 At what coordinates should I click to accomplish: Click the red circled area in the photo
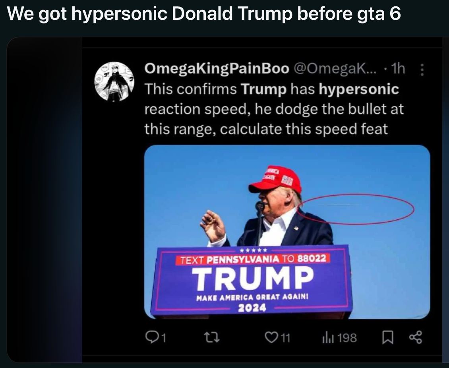(x=356, y=209)
